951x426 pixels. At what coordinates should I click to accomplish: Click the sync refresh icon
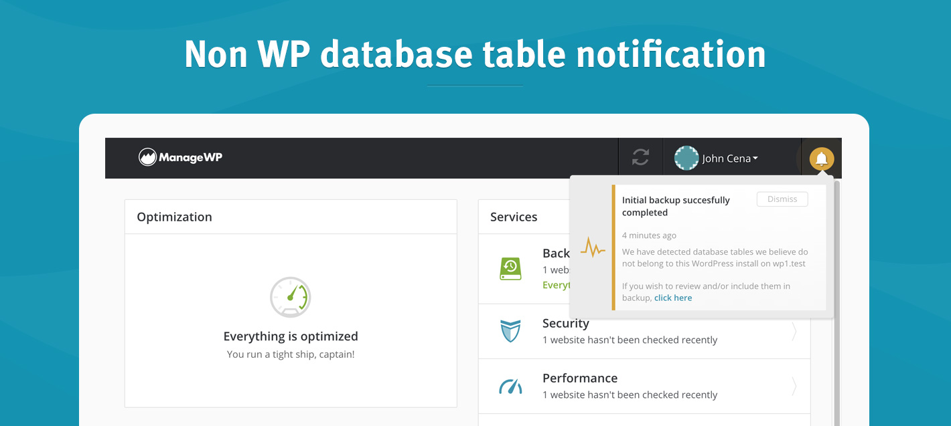641,158
